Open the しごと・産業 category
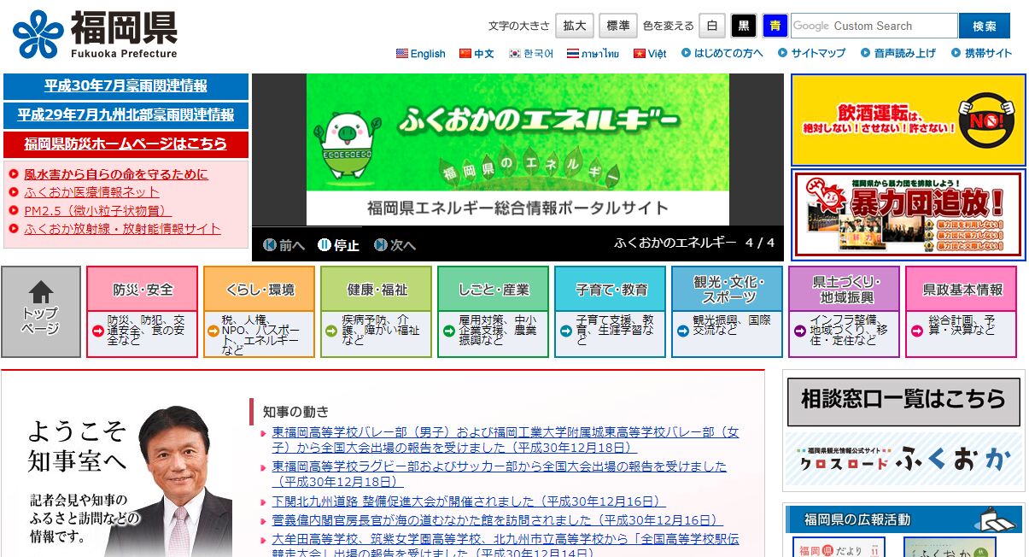Image resolution: width=1029 pixels, height=557 pixels. coord(494,290)
